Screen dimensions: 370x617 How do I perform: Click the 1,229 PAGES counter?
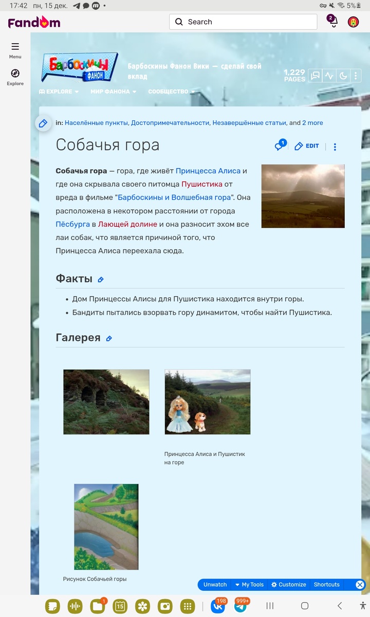294,76
